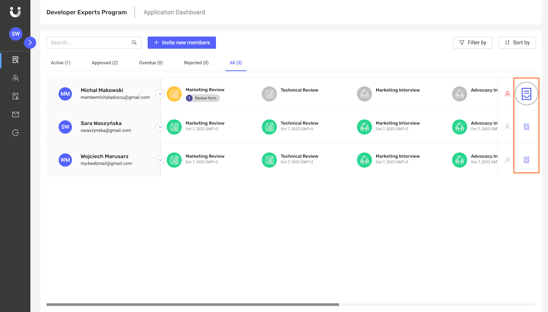Open Sara Waszyńska's application form icon
This screenshot has height=312, width=548.
point(526,127)
